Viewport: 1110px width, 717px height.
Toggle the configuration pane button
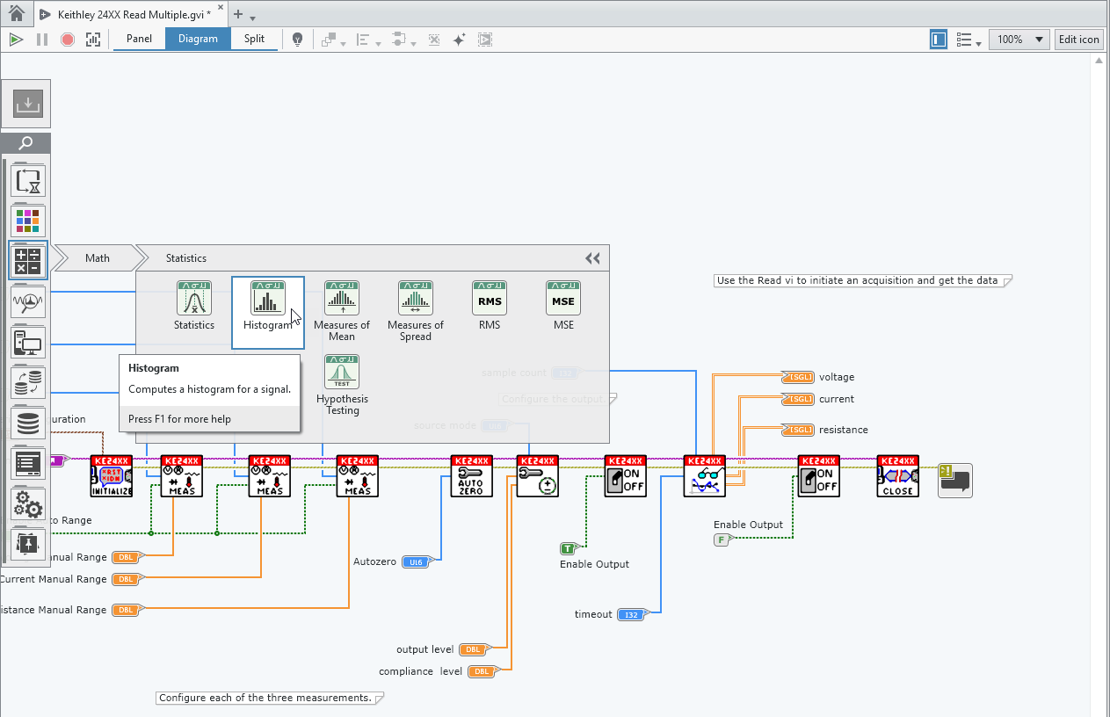939,40
